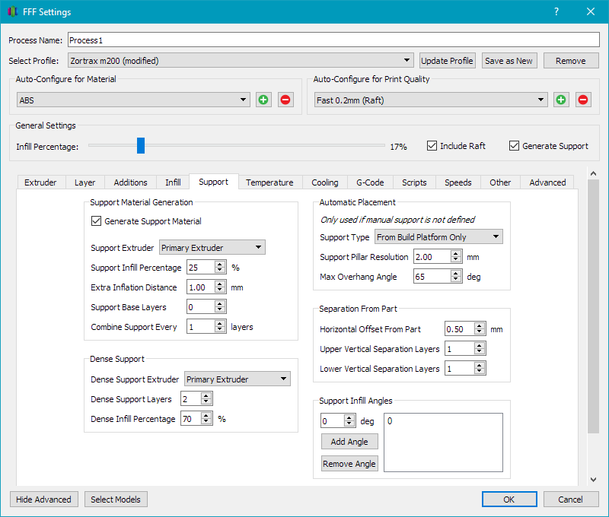Image resolution: width=609 pixels, height=517 pixels.
Task: Increase Dense Support Layers with up arrow
Action: pos(206,395)
